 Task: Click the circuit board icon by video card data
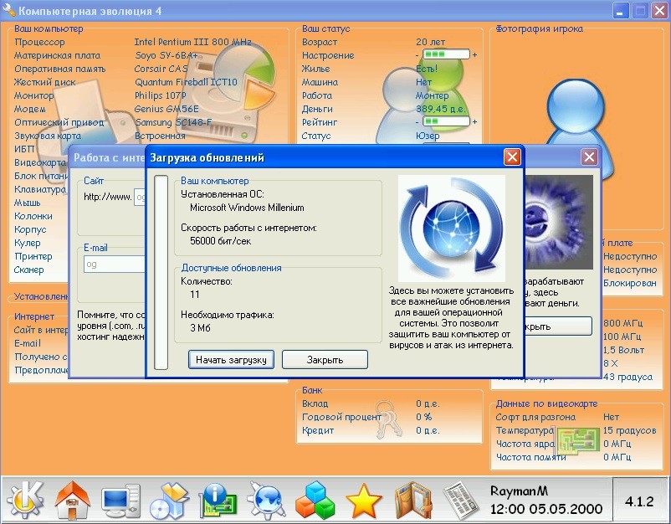577,442
